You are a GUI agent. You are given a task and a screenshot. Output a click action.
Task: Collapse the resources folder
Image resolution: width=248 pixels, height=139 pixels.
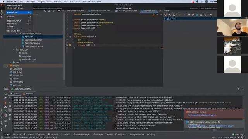[14, 50]
